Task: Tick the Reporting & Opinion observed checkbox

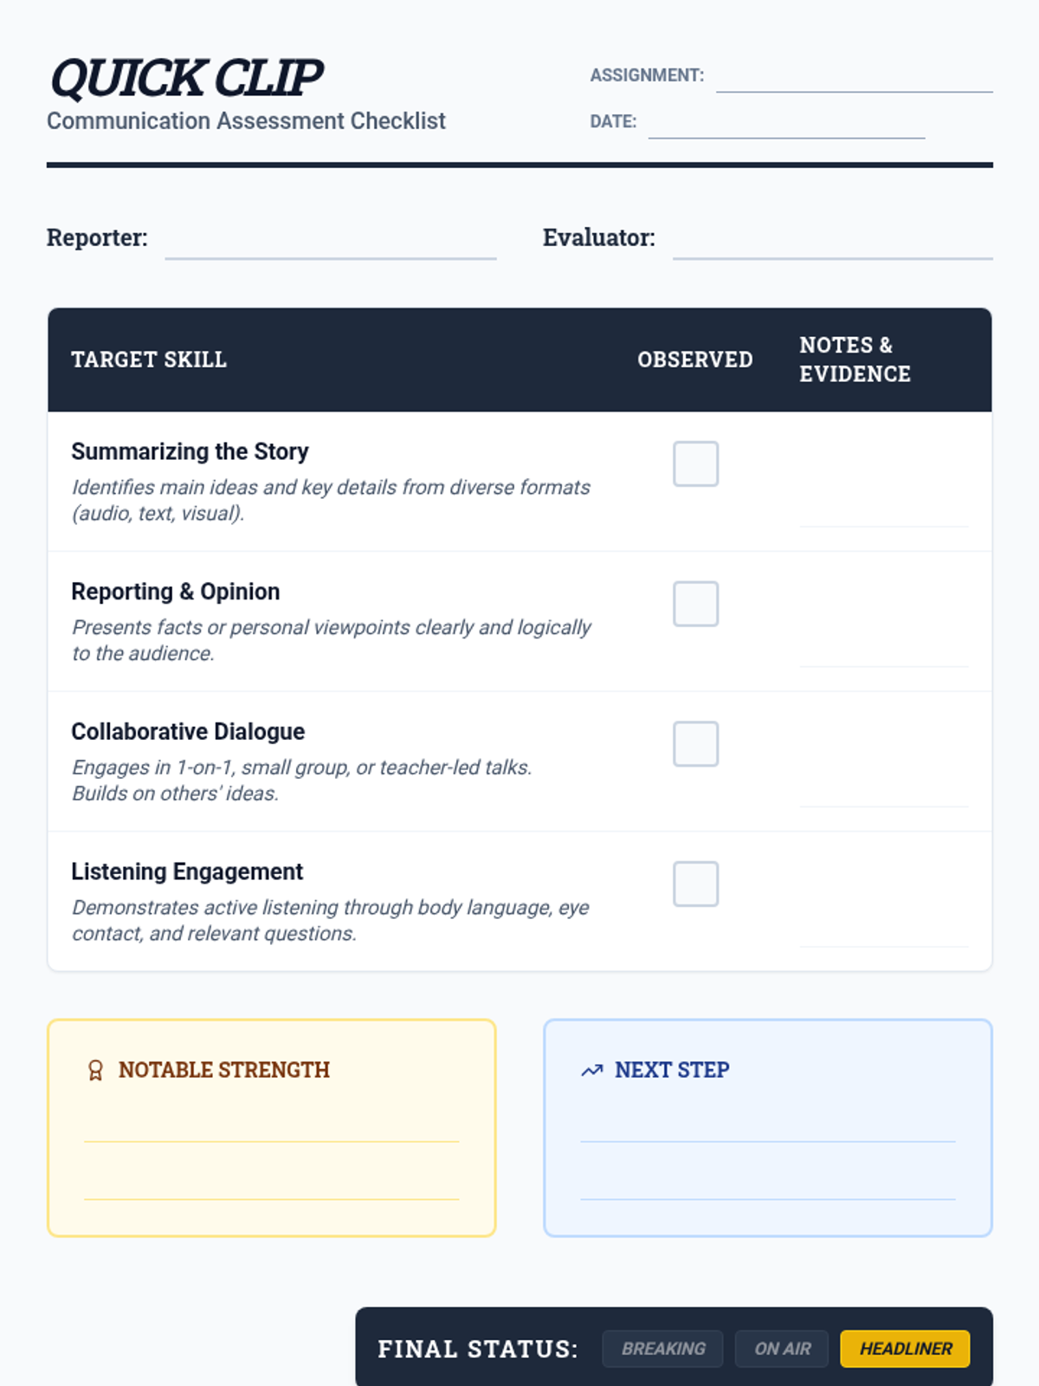Action: 695,604
